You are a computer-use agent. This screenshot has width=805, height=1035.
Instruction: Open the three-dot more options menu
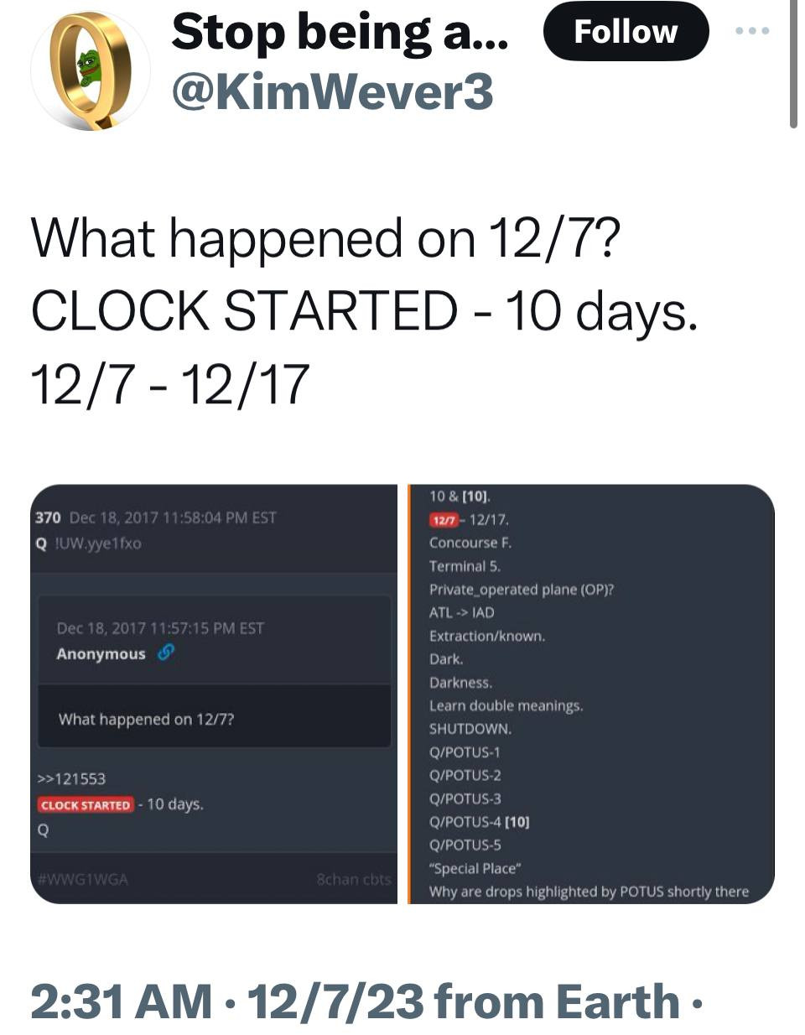pyautogui.click(x=751, y=31)
